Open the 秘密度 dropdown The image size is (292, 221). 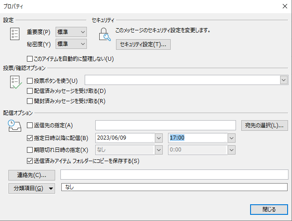71,44
